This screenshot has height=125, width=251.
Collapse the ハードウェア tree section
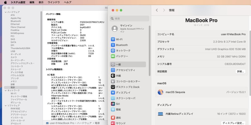click(6, 12)
